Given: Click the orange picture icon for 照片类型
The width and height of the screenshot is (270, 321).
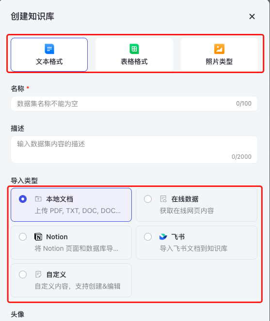Looking at the screenshot, I should (219, 49).
